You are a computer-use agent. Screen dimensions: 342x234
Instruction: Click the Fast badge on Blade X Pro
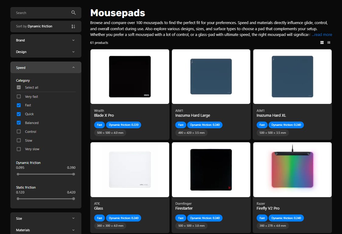pos(99,125)
